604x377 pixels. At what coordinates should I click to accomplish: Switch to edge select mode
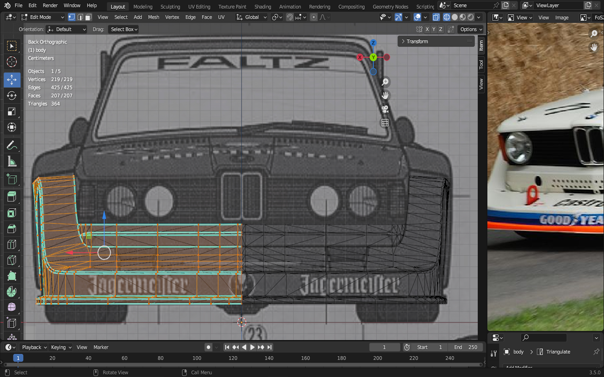(80, 17)
